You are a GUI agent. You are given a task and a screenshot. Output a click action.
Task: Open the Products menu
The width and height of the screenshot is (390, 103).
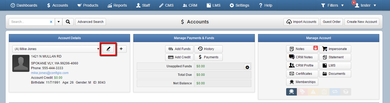[88, 5]
